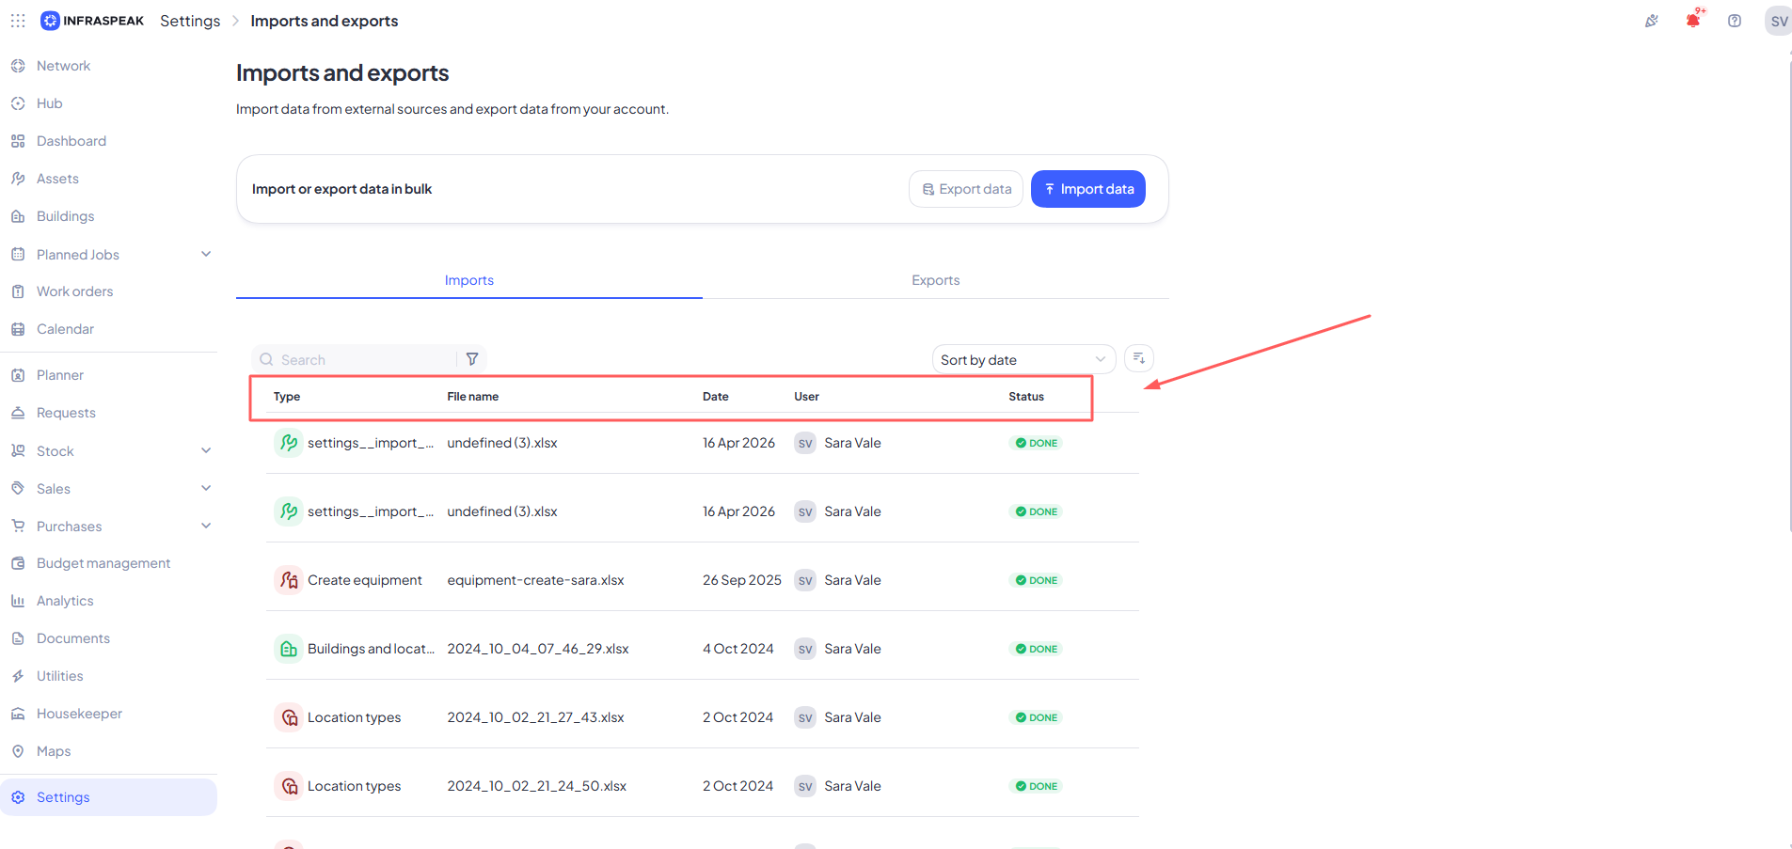
Task: Click the Create equipment row icon
Action: click(289, 580)
